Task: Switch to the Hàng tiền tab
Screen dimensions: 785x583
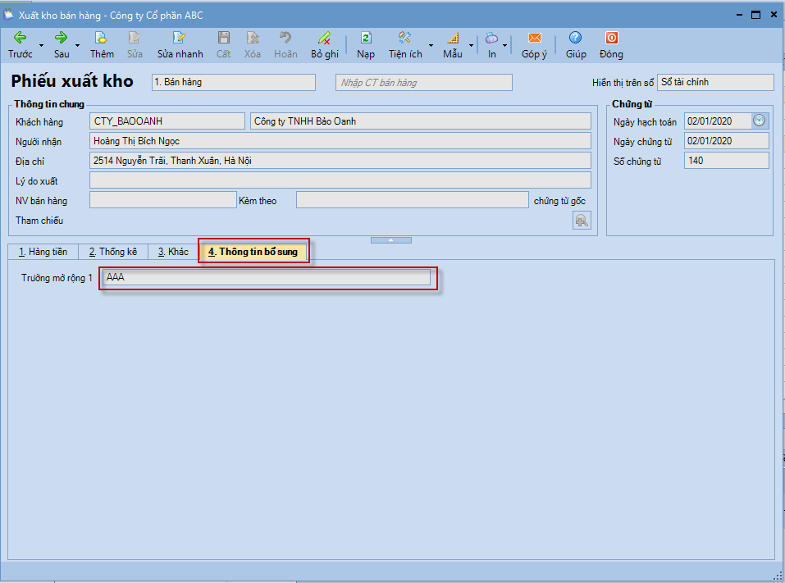Action: coord(43,252)
